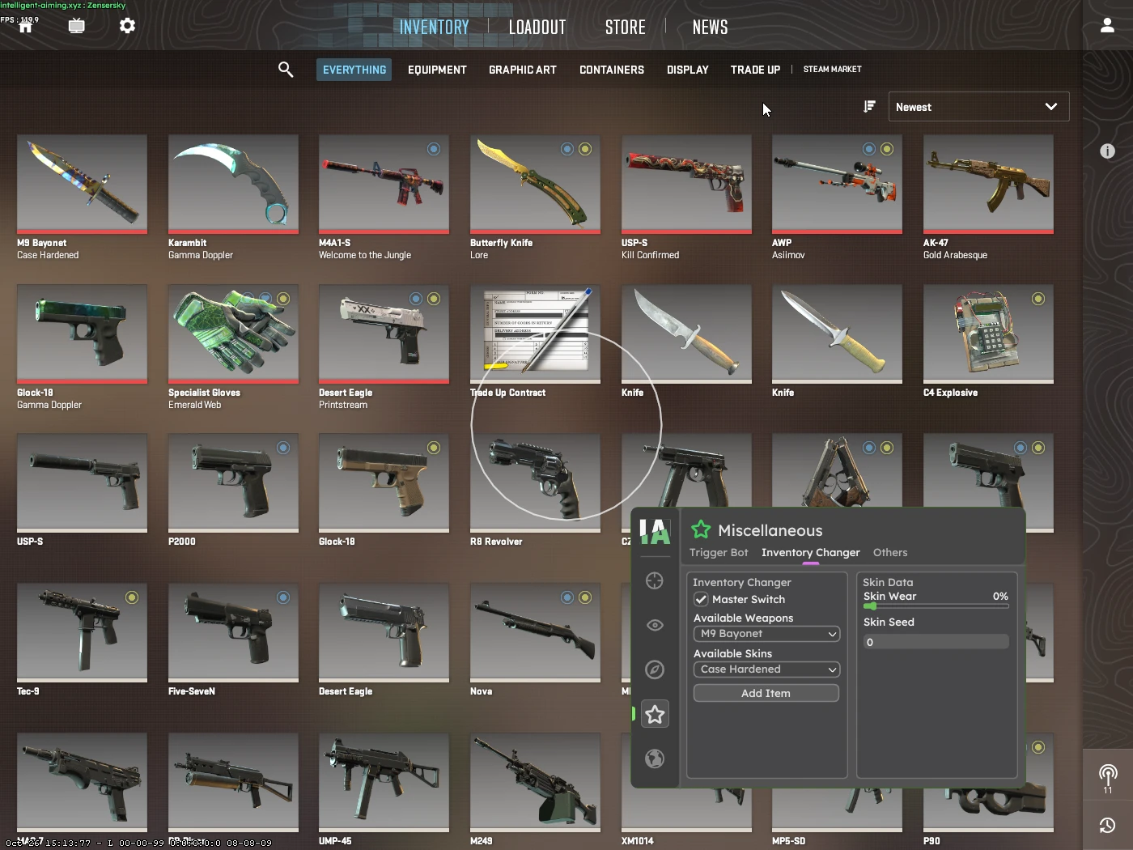Click the sort order toggle icon
Viewport: 1133px width, 850px height.
tap(869, 107)
